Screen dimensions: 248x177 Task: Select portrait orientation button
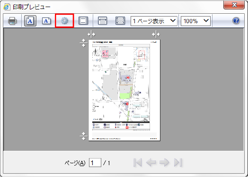[30, 21]
